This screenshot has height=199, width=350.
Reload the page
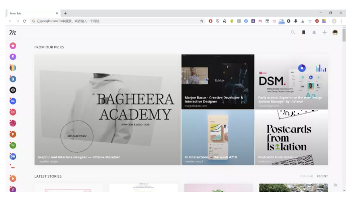tap(25, 21)
